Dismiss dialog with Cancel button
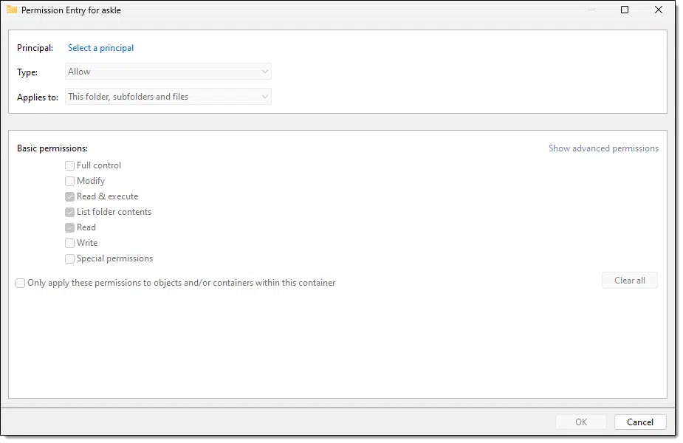Viewport: 683px width, 443px height. click(640, 422)
